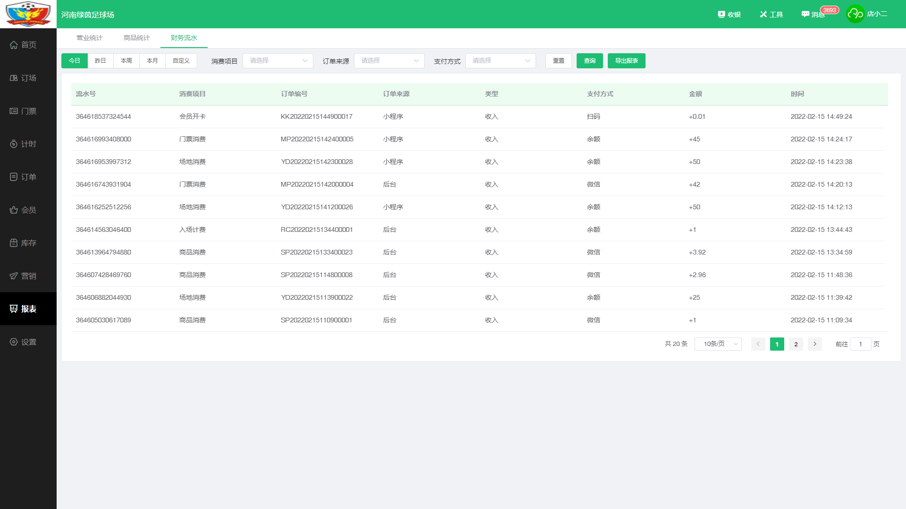Click the 重置 reset button
The width and height of the screenshot is (906, 509).
pyautogui.click(x=558, y=61)
